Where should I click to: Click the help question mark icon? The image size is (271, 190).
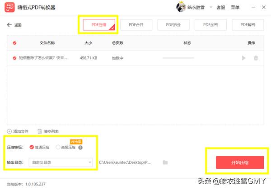pyautogui.click(x=80, y=148)
